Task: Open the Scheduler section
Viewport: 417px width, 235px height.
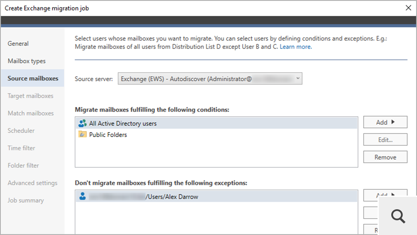Action: tap(21, 130)
